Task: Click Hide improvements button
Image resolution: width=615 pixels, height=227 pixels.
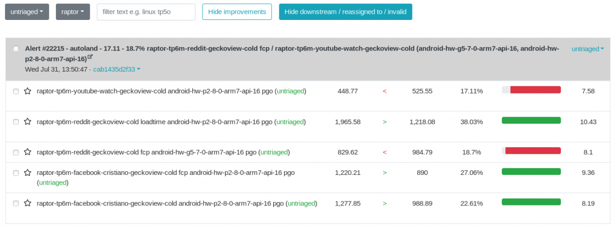Action: (x=237, y=12)
